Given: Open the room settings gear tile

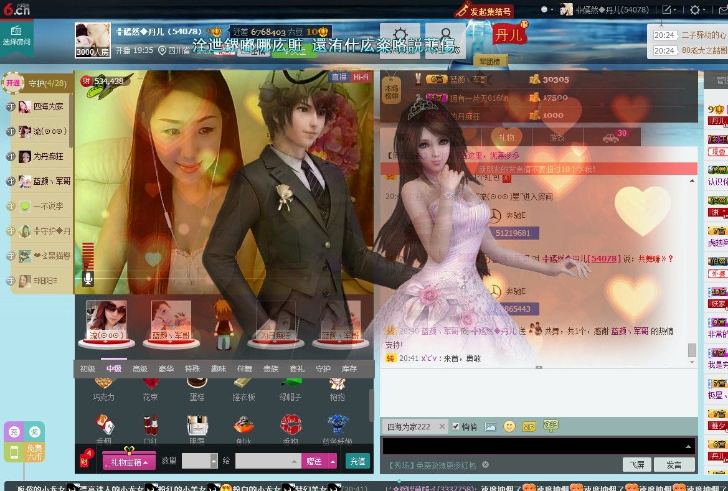Looking at the screenshot, I should (x=400, y=40).
